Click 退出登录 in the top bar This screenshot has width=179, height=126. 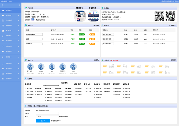pos(170,1)
